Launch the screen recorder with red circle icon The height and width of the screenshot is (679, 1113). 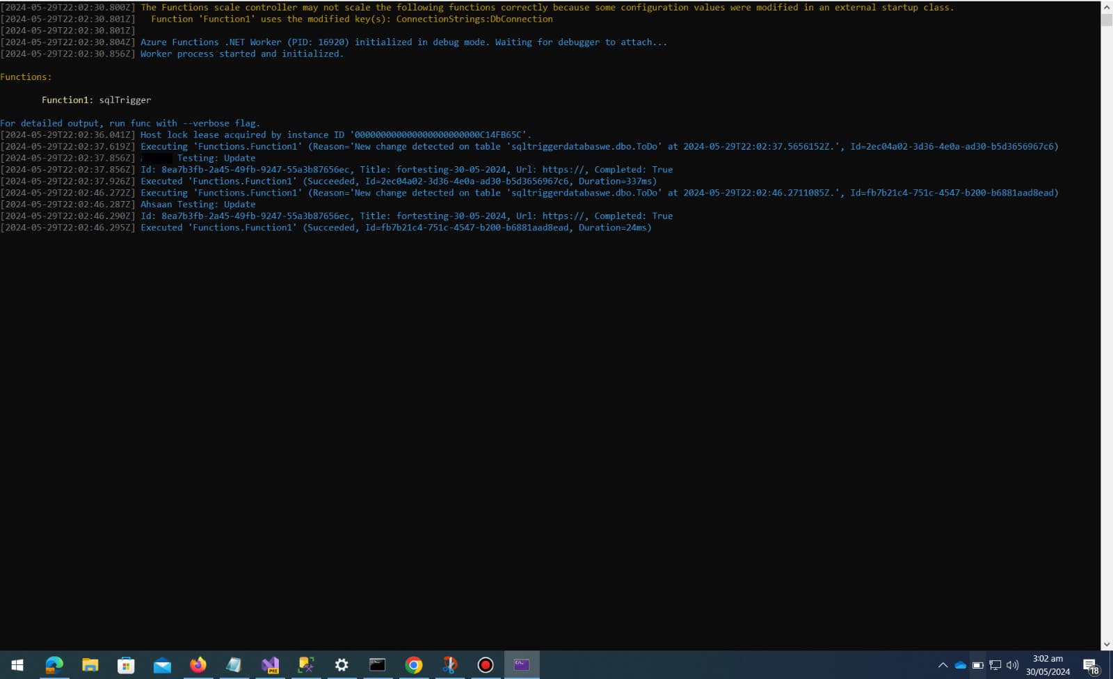point(486,665)
